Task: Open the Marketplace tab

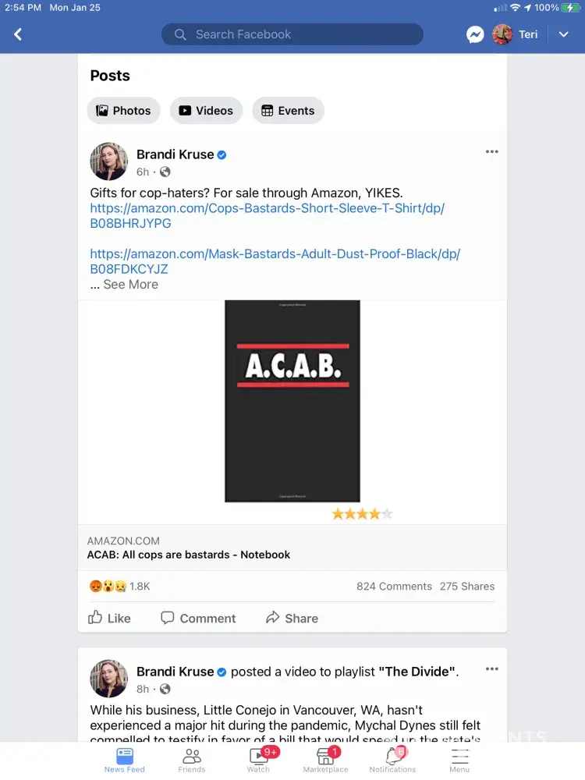Action: tap(325, 760)
